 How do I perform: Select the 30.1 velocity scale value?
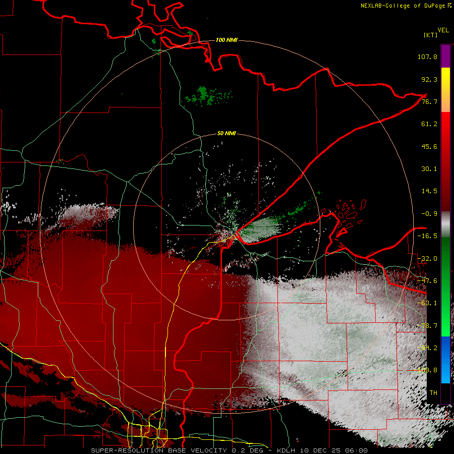click(429, 169)
